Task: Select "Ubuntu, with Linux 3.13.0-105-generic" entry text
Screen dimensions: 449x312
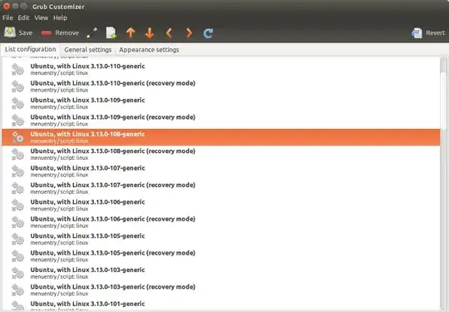Action: pyautogui.click(x=87, y=235)
